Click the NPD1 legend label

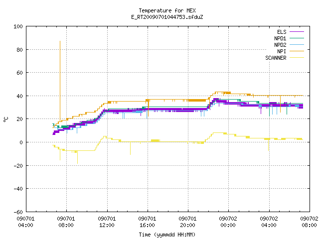(x=280, y=38)
